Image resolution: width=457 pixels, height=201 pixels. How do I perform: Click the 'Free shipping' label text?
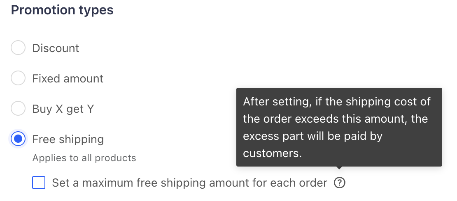click(68, 139)
